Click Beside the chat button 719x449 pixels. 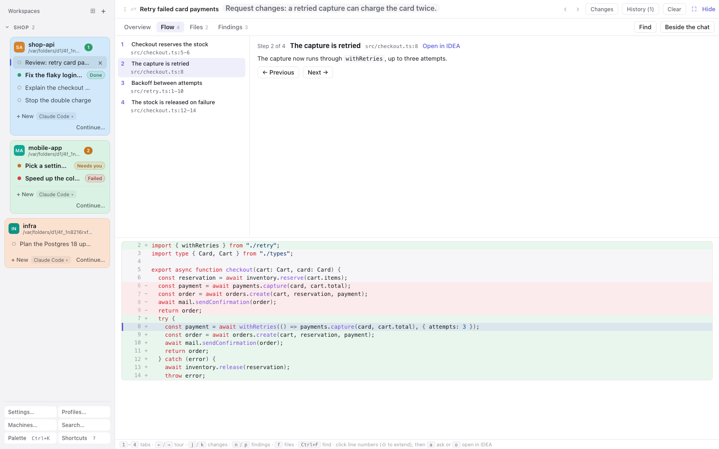tap(687, 27)
